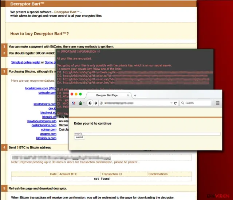Click the green maximize window button
This screenshot has height=200, width=233.
[x=80, y=94]
